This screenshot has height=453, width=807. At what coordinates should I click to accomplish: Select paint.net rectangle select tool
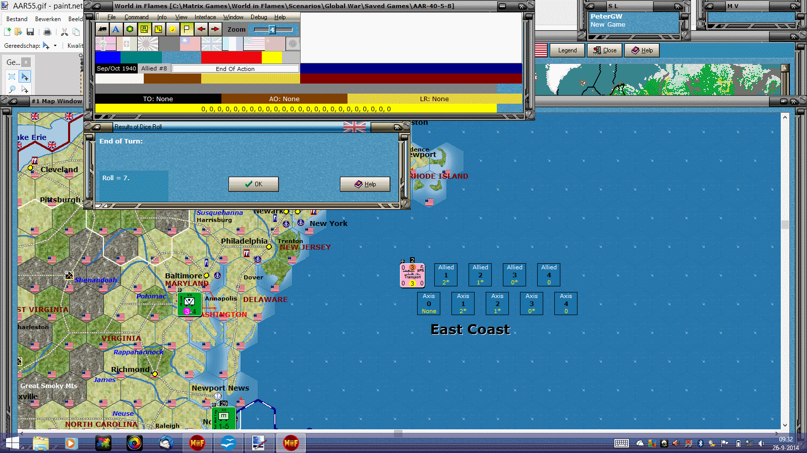[12, 77]
